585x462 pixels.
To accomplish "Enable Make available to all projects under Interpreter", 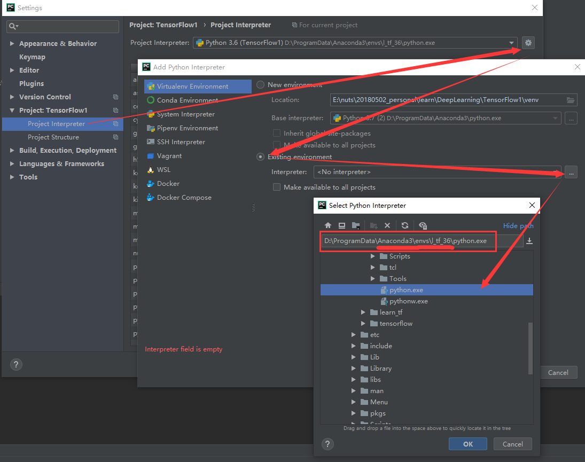I will tap(276, 187).
